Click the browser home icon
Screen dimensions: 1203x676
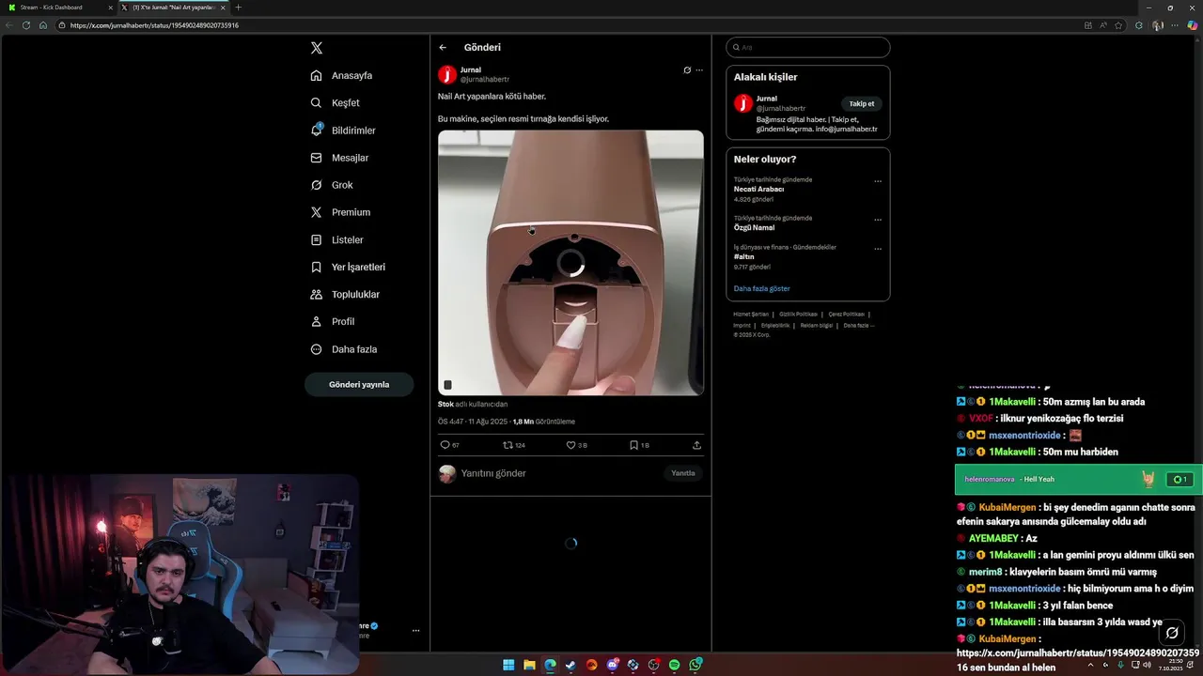(x=43, y=25)
